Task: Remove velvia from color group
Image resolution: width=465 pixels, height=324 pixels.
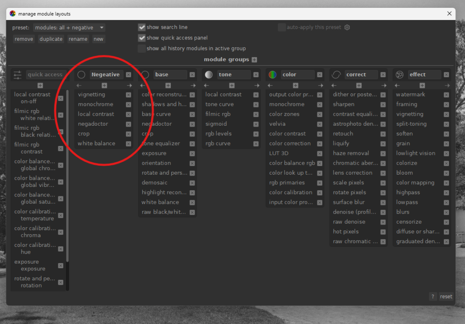Action: [320, 124]
